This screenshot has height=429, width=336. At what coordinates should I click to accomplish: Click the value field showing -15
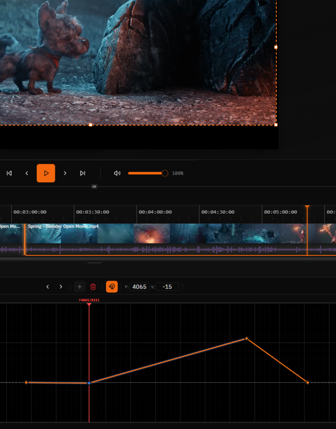click(x=168, y=287)
